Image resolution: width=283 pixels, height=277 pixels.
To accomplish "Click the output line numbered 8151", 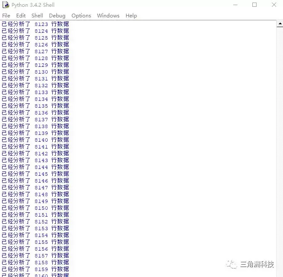I will (35, 214).
